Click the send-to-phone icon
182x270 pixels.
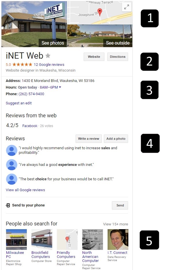(8, 205)
